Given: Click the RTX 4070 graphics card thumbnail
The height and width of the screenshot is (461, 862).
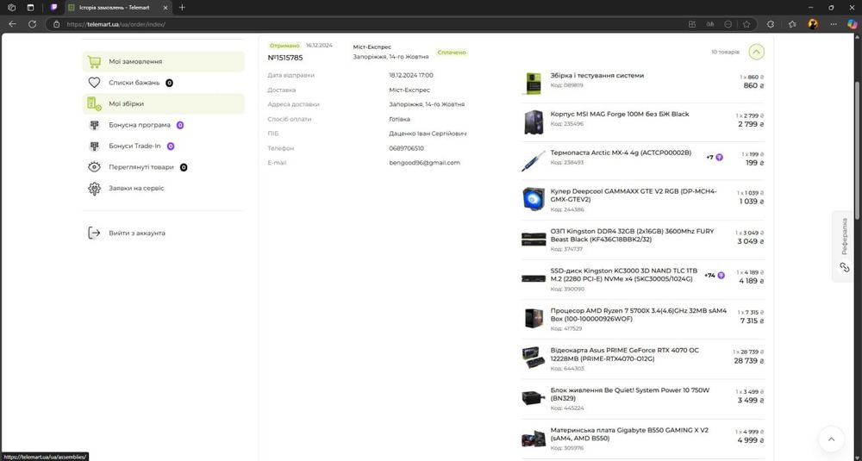Looking at the screenshot, I should (x=534, y=358).
